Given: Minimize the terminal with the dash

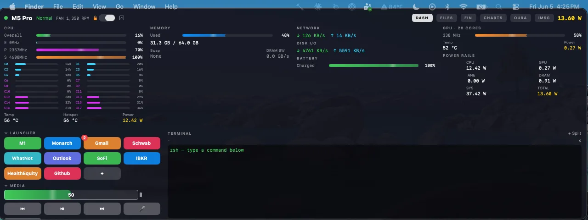Looking at the screenshot, I should (x=169, y=141).
